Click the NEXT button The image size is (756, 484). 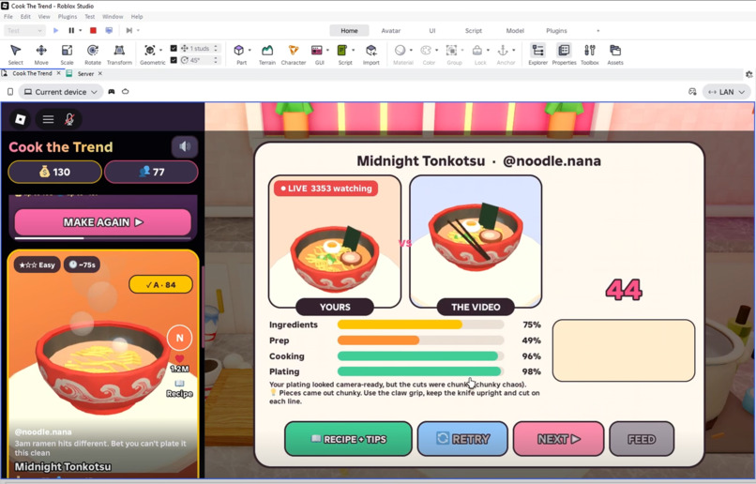558,439
